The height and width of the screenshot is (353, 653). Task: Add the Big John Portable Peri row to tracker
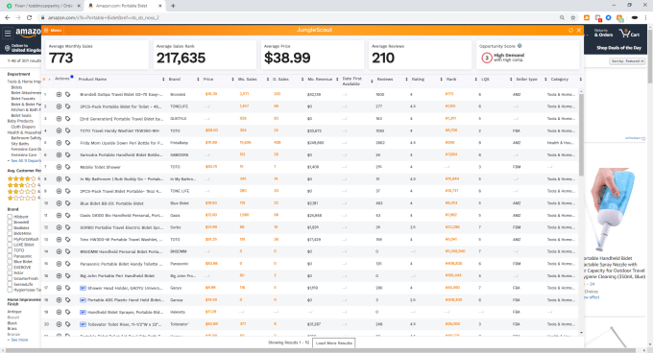59,275
